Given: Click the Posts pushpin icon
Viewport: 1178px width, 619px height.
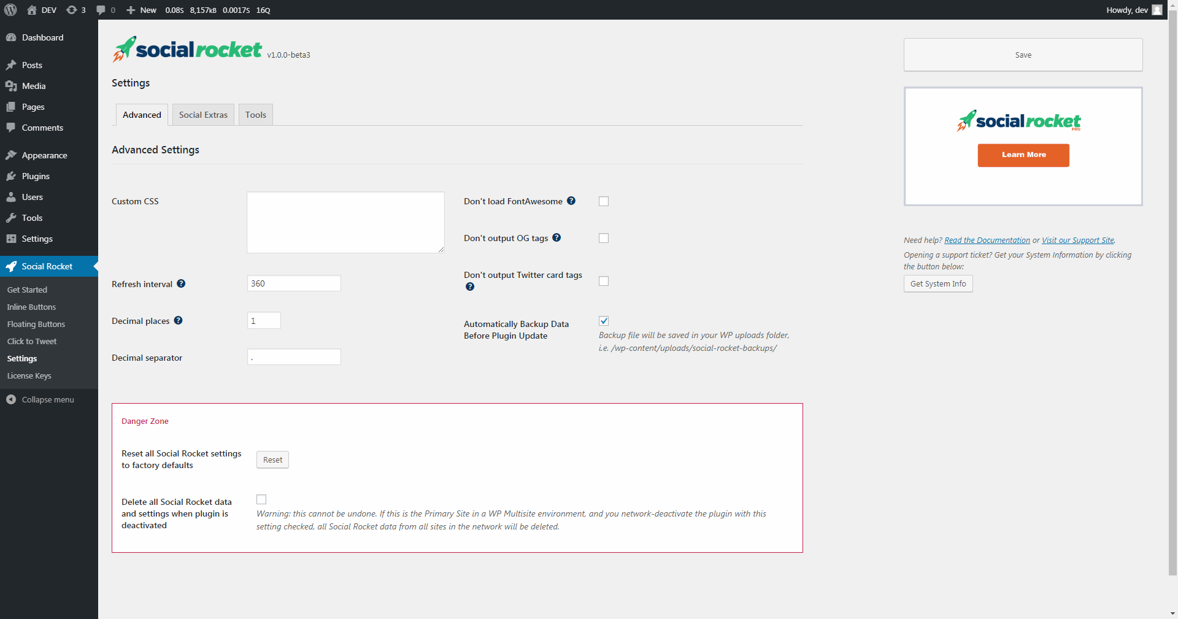Looking at the screenshot, I should click(x=11, y=65).
